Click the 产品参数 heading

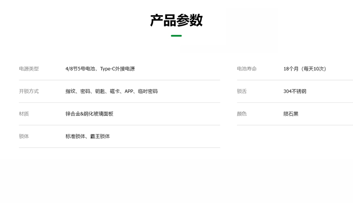coord(176,20)
